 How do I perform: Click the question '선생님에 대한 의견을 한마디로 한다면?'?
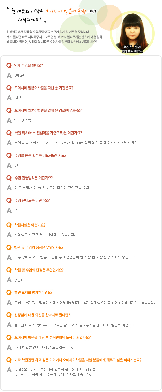42,315
